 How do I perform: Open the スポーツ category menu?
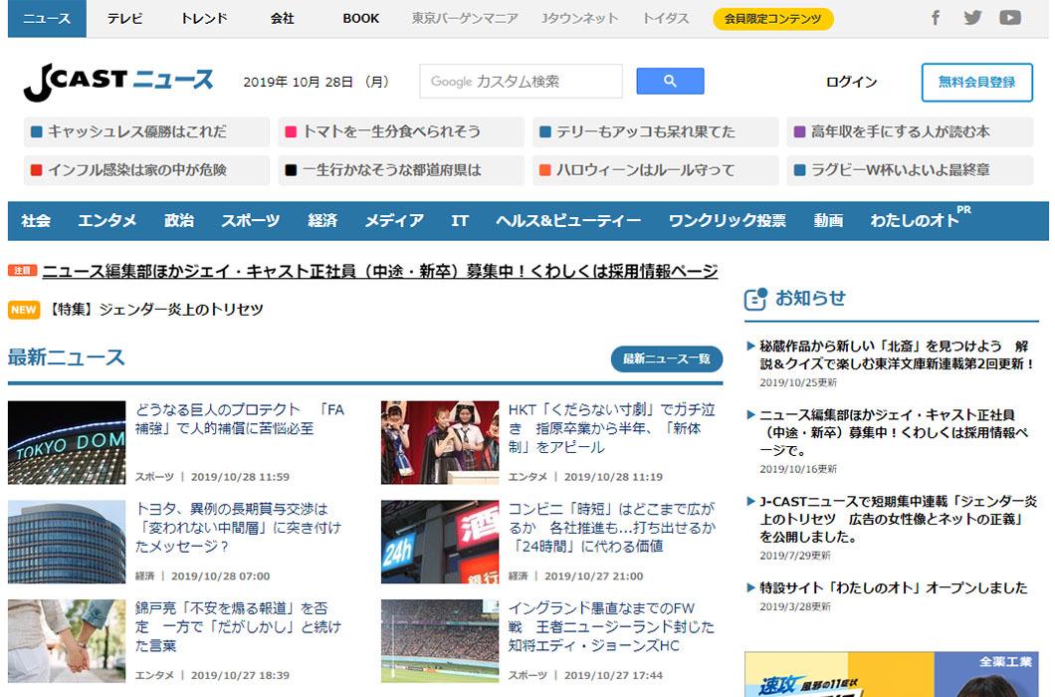pos(250,221)
